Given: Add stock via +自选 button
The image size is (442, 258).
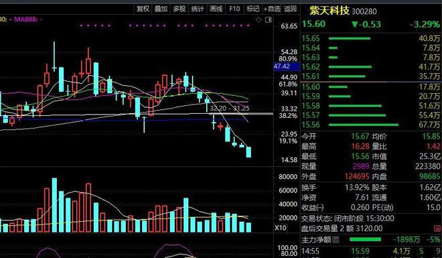Looking at the screenshot, I should pyautogui.click(x=272, y=9).
